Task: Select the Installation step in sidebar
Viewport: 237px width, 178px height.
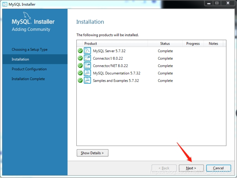Action: pos(35,59)
